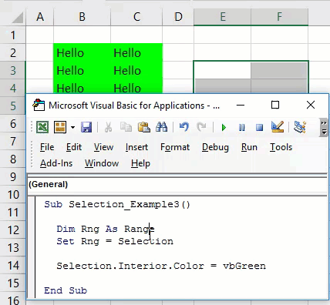Click the Redo arrow icon

[201, 127]
